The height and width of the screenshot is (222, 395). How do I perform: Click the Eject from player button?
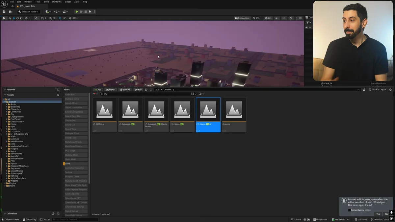[x=90, y=11]
